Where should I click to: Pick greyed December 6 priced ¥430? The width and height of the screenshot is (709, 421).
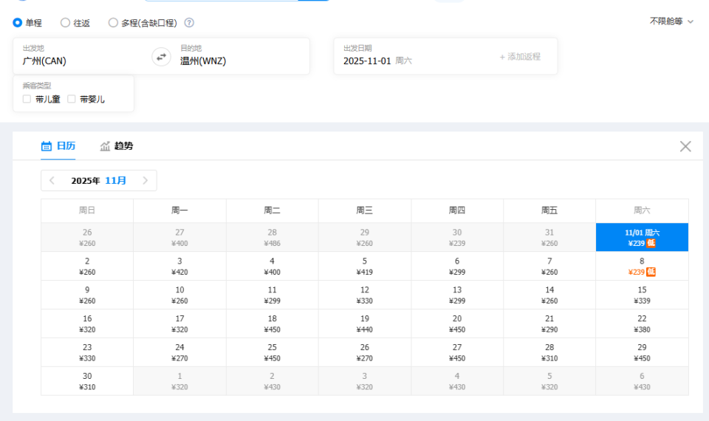642,381
